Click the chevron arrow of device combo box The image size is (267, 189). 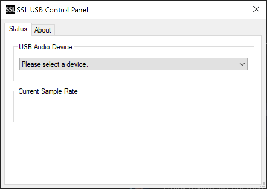242,64
